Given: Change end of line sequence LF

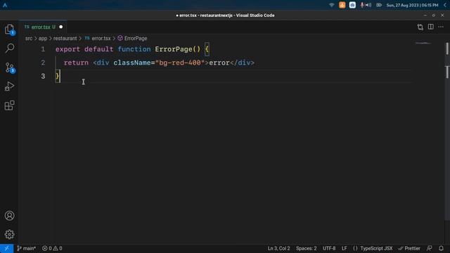Looking at the screenshot, I should [x=344, y=248].
